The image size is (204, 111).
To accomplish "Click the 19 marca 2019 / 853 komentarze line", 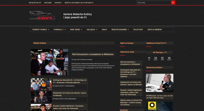I will [x=64, y=99].
